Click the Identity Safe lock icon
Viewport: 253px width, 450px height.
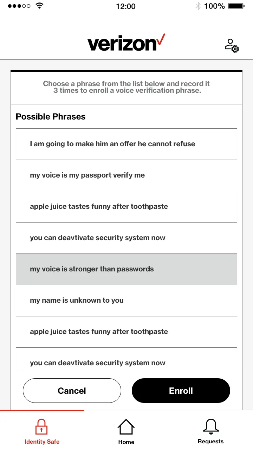[x=41, y=426]
